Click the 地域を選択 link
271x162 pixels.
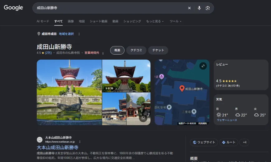tap(66, 34)
